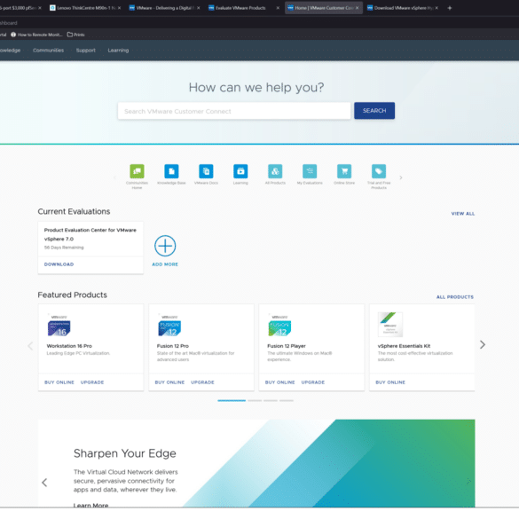Open the Online Store cart icon

(x=344, y=171)
